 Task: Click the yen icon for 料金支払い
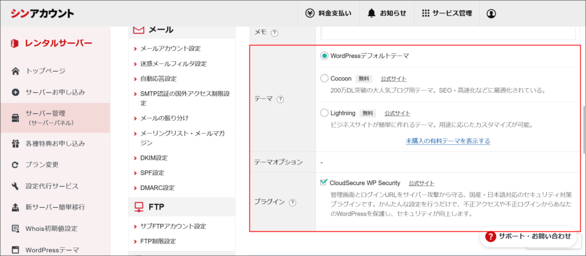[310, 14]
